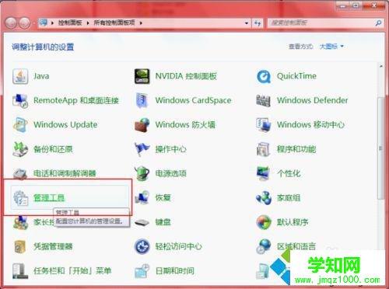Open the address bar history dropdown

point(247,23)
